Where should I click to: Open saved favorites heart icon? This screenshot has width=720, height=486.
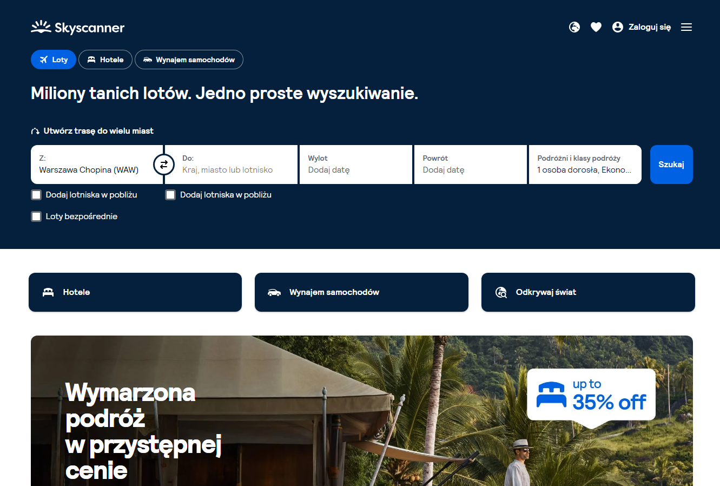pyautogui.click(x=596, y=27)
